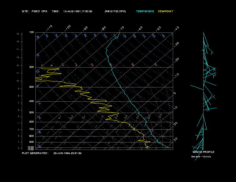Select the generation timestamp starting '23-JUN'
The image size is (236, 182).
point(67,153)
